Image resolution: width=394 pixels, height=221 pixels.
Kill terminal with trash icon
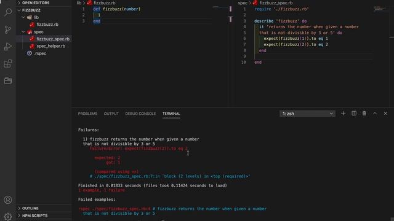[x=364, y=114]
